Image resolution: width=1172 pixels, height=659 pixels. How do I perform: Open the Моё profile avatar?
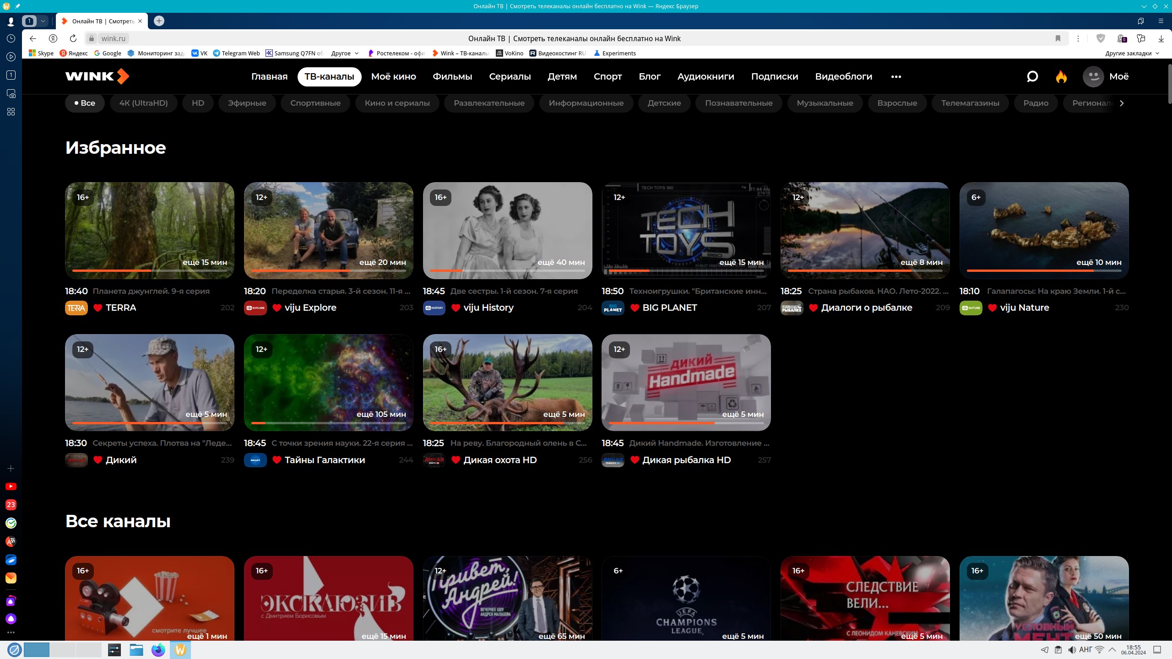pos(1093,76)
